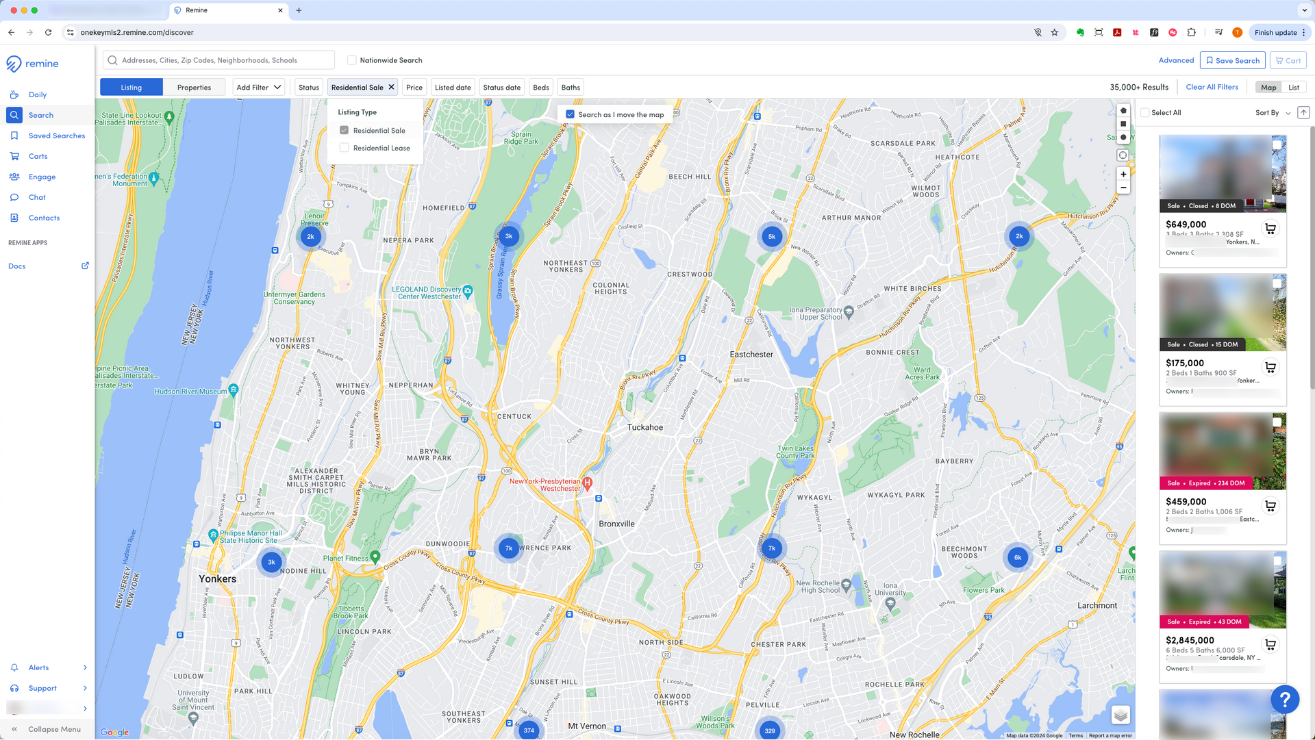Image resolution: width=1315 pixels, height=740 pixels.
Task: Click Clear All Filters link
Action: click(x=1212, y=87)
